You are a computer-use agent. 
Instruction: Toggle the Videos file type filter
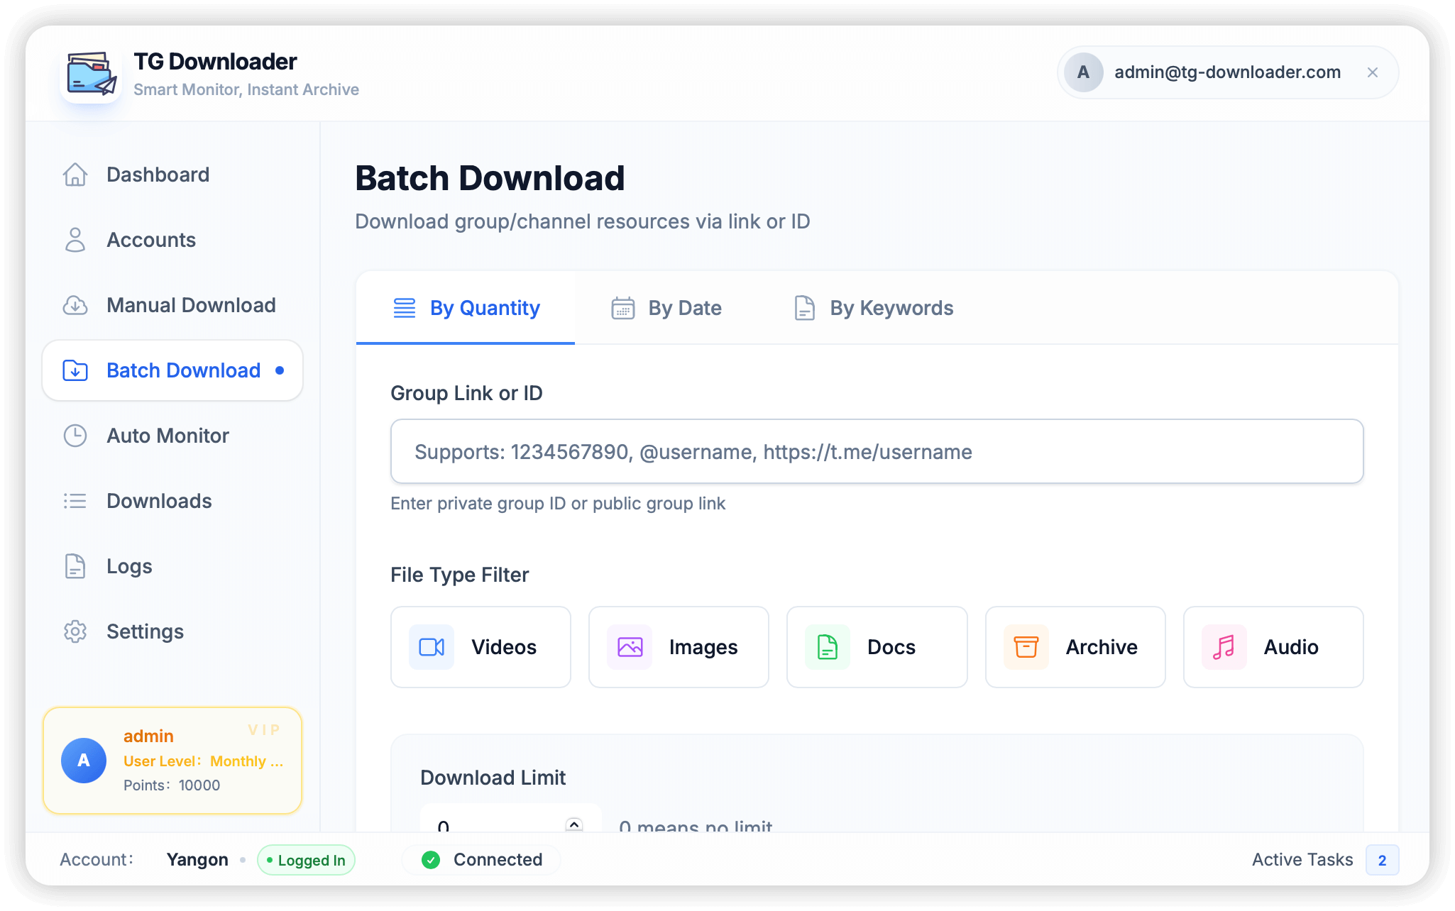[481, 647]
